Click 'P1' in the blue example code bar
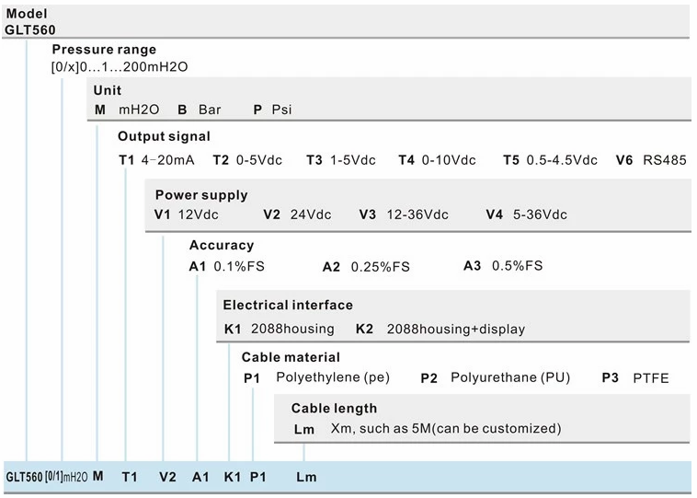The height and width of the screenshot is (498, 697). (x=257, y=477)
